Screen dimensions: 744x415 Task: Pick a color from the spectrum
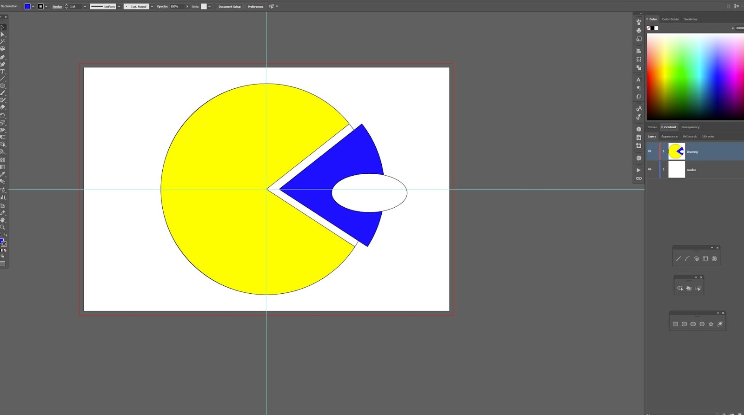695,77
